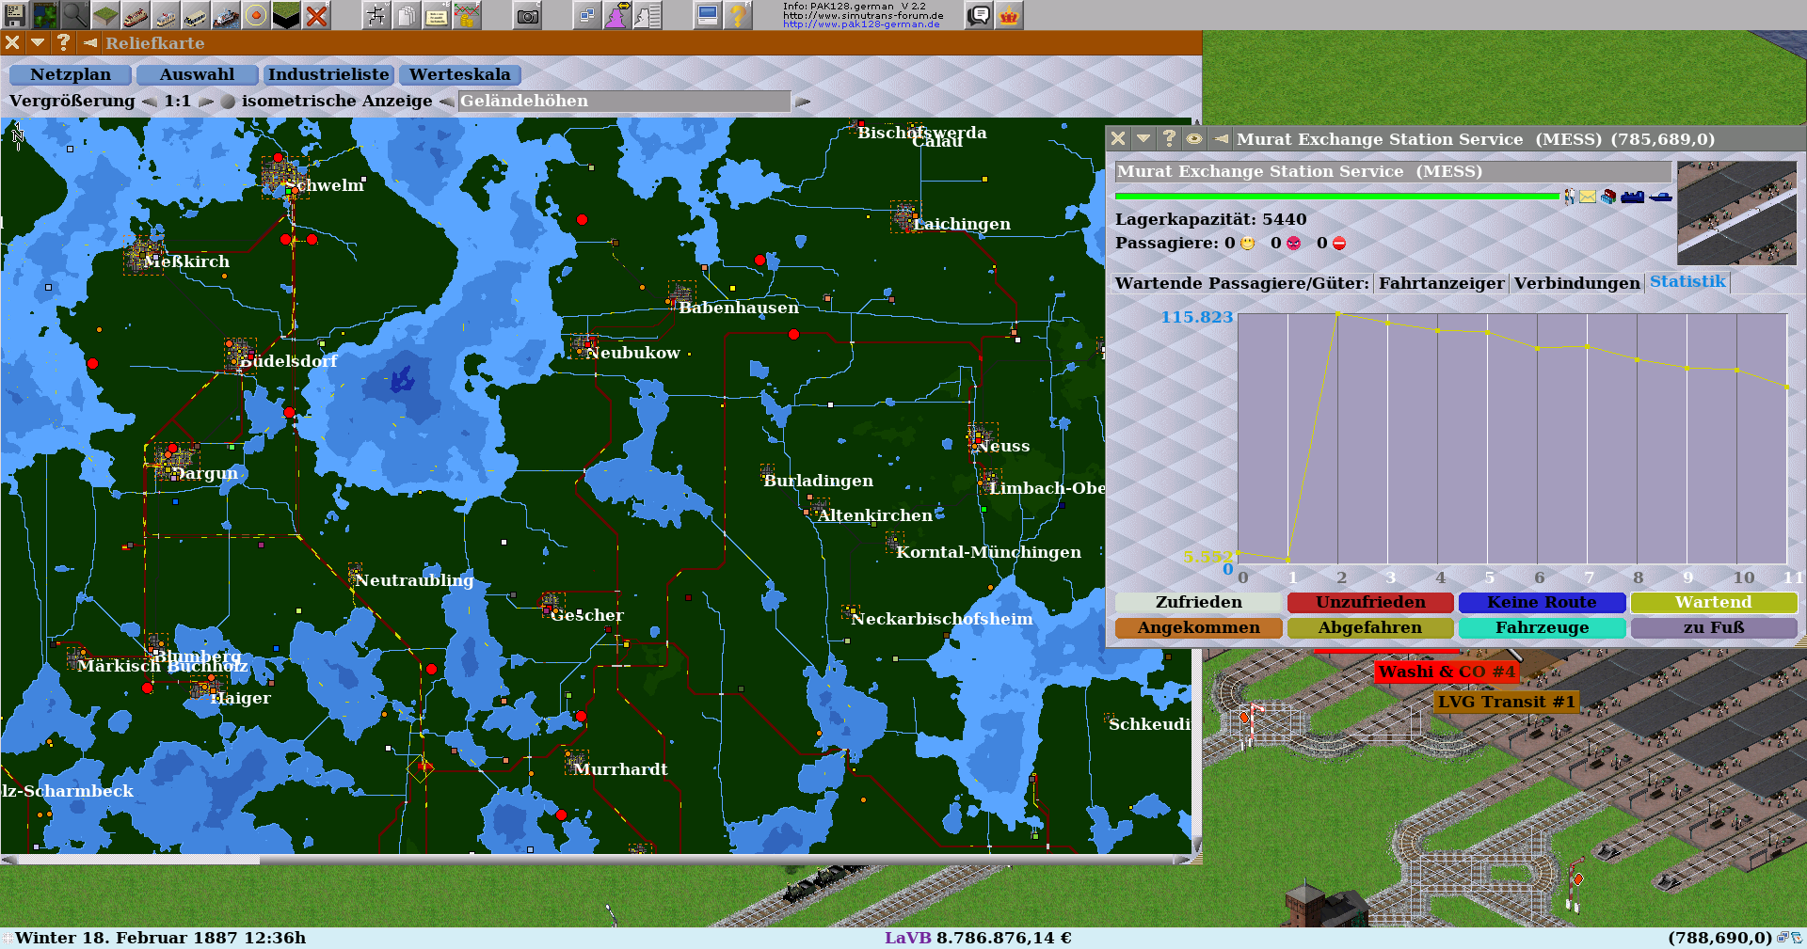The width and height of the screenshot is (1807, 949).
Task: Switch to the Fahrtanzeiger tab
Action: [x=1441, y=283]
